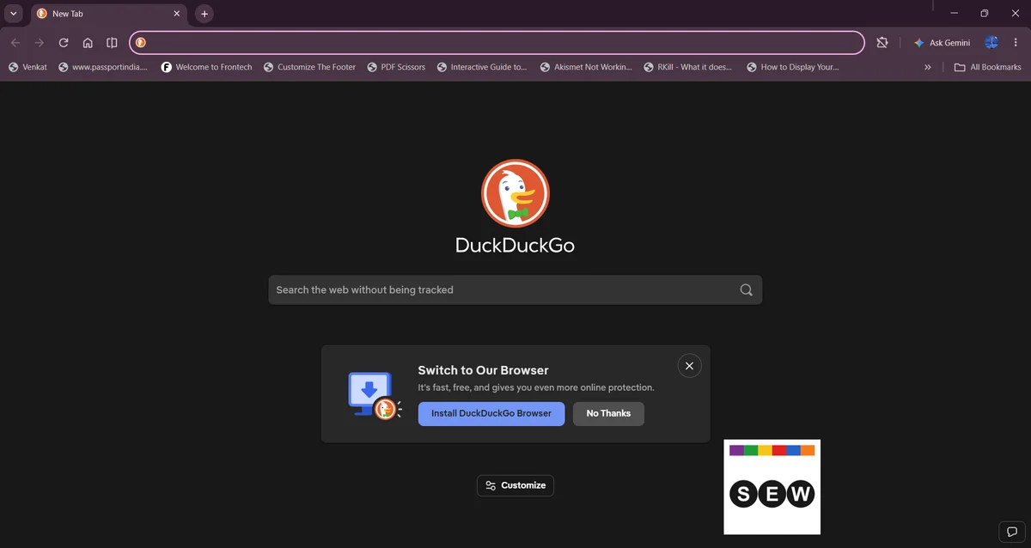This screenshot has height=548, width=1031.
Task: Open Interactive Guide to bookmark
Action: (x=482, y=67)
